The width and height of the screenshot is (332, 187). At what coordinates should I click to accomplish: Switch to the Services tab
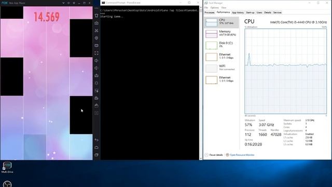point(277,12)
